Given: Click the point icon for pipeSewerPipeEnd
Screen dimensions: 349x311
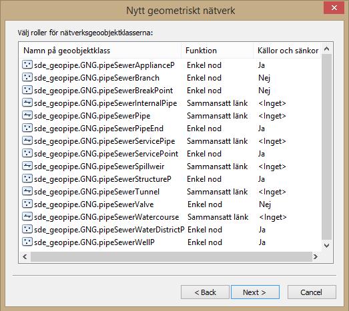Looking at the screenshot, I should click(x=27, y=128).
